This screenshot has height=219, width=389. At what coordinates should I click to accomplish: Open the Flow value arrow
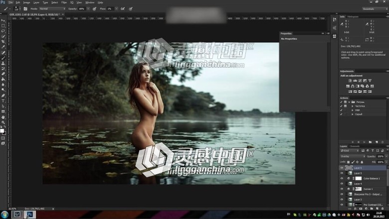point(116,8)
